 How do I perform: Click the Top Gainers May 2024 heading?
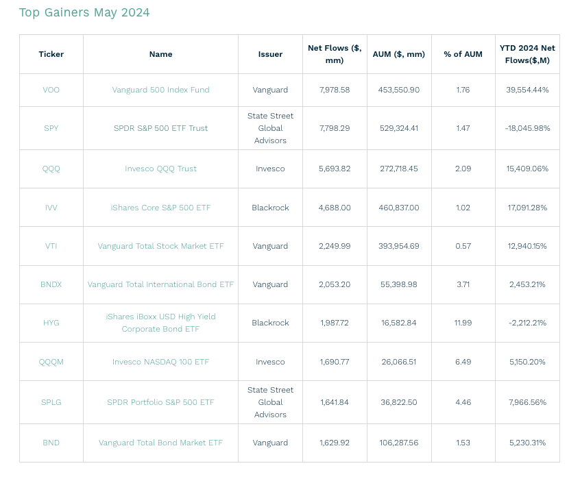tap(84, 12)
